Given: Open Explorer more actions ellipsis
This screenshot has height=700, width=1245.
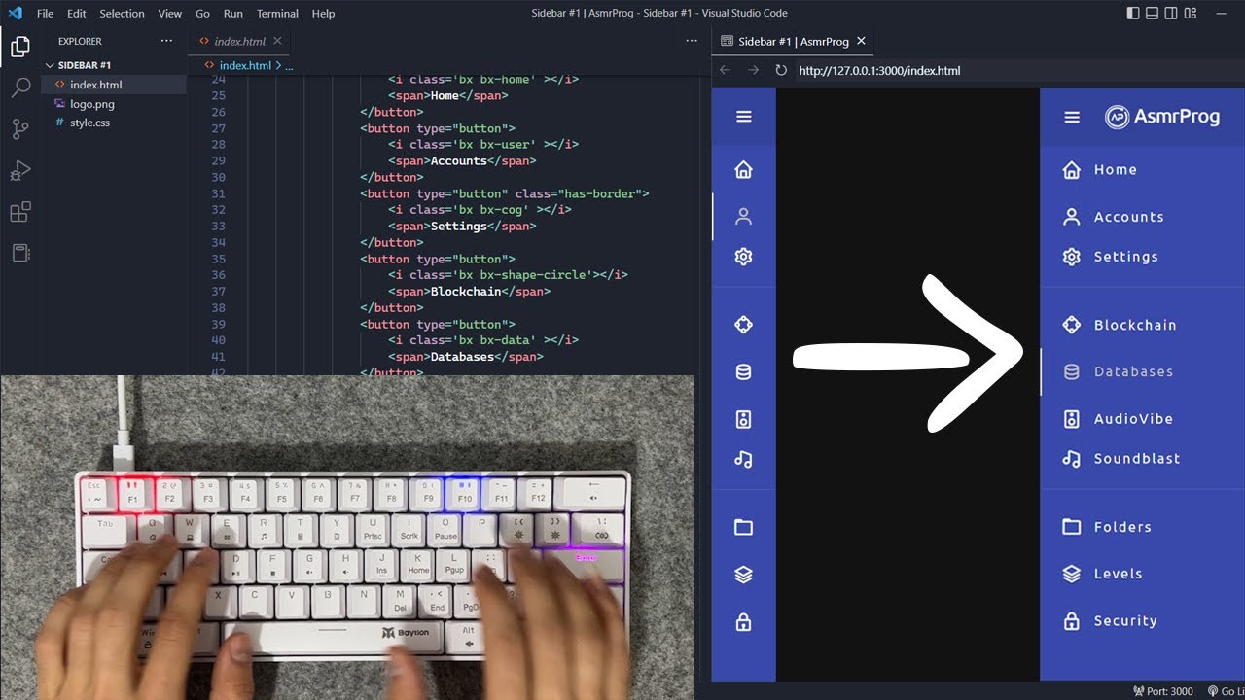Looking at the screenshot, I should pyautogui.click(x=166, y=41).
